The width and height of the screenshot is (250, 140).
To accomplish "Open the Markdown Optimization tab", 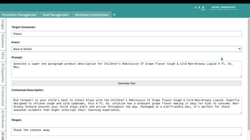I will coord(92,15).
